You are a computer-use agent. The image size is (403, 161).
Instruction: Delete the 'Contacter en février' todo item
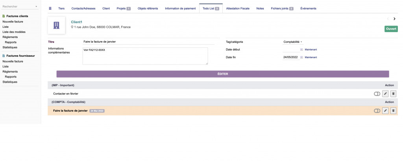pyautogui.click(x=393, y=94)
